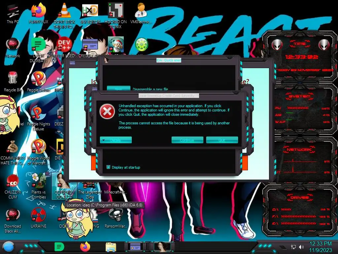Viewport: 338px width, 254px height.
Task: Select the red fuzzy Chuzzle desktop icon
Action: [13, 187]
